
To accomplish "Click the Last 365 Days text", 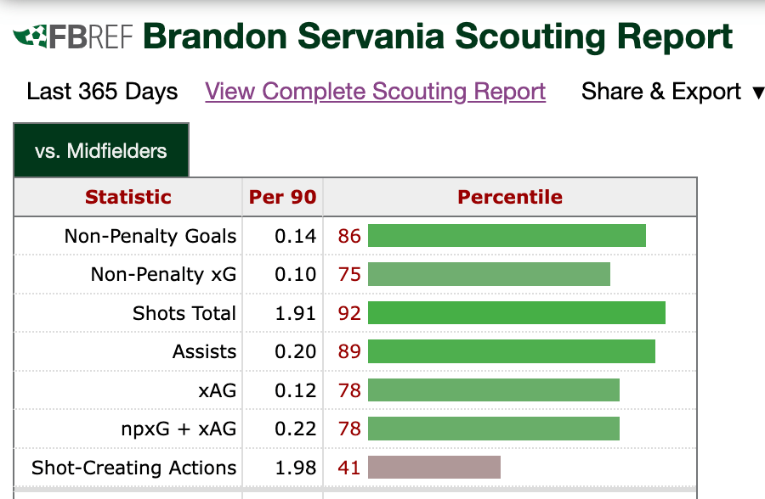I will click(x=102, y=92).
